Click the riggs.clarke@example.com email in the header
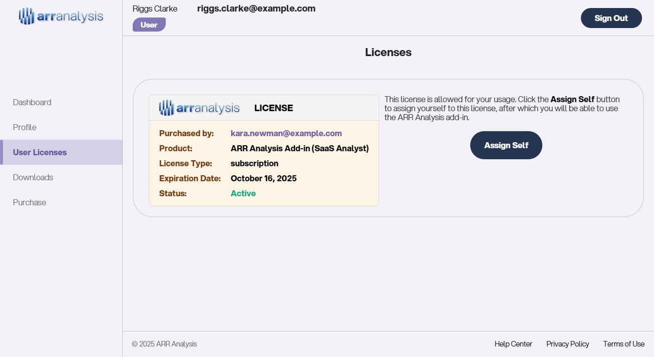654x357 pixels. 256,8
